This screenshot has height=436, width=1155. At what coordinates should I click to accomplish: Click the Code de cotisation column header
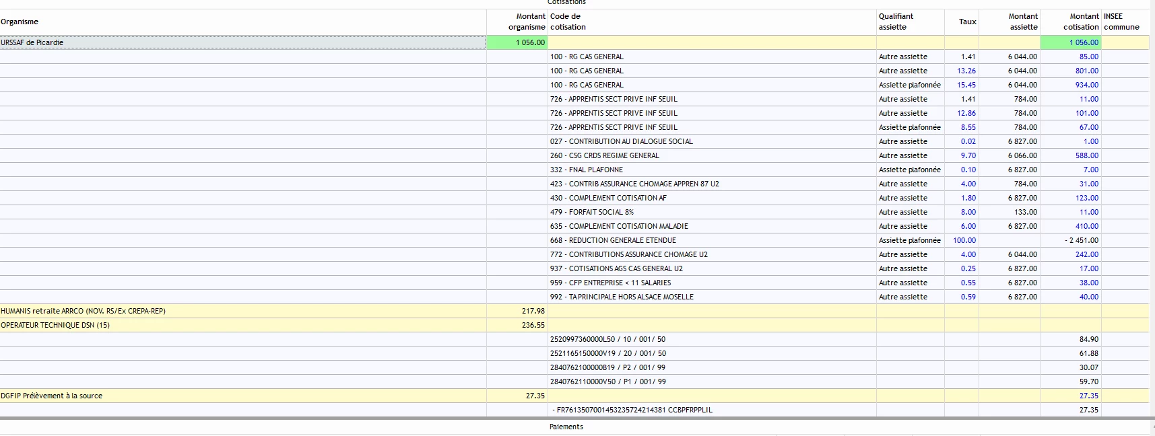712,22
